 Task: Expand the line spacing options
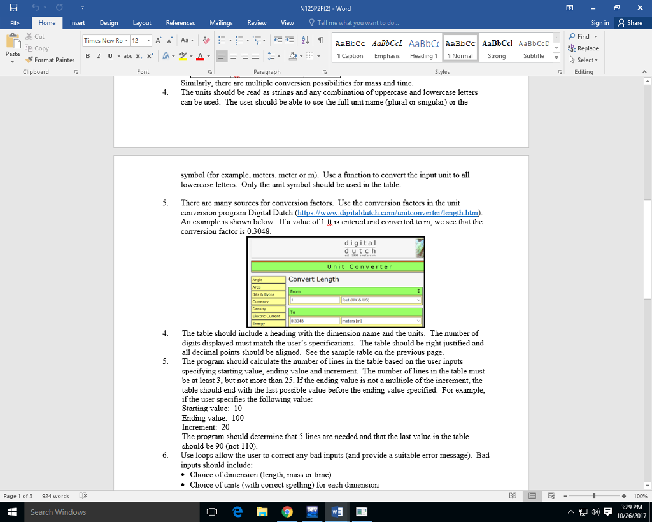click(279, 56)
